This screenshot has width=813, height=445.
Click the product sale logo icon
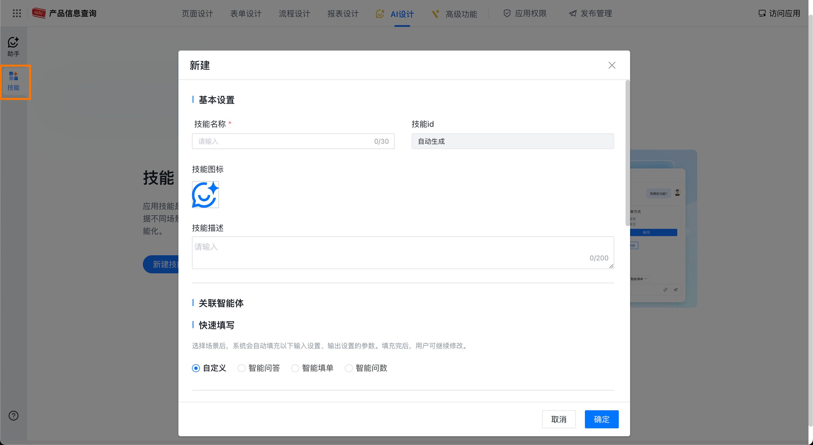39,13
